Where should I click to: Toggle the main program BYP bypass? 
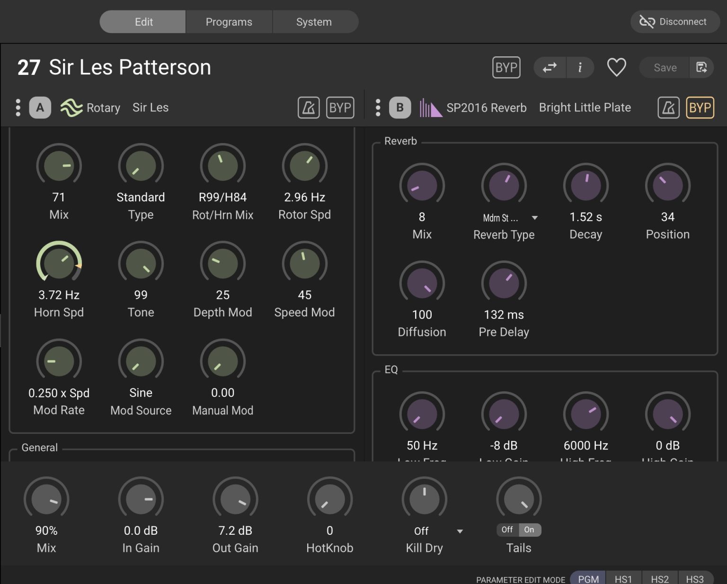pos(506,68)
